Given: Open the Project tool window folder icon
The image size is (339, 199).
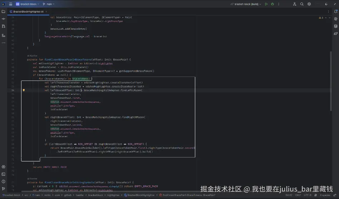Looking at the screenshot, I should click(x=4, y=11).
